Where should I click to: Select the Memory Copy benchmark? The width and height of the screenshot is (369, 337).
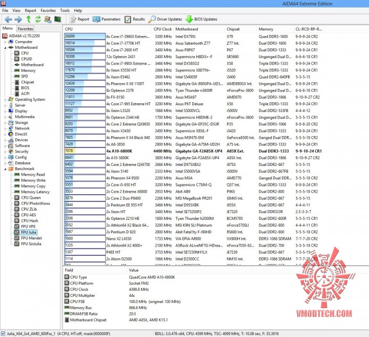coord(30,186)
